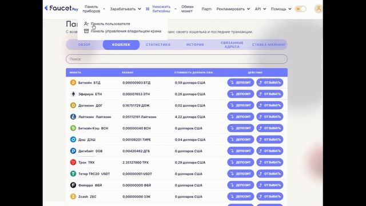Click the Dash coin icon
Image resolution: width=366 pixels, height=206 pixels.
73,140
